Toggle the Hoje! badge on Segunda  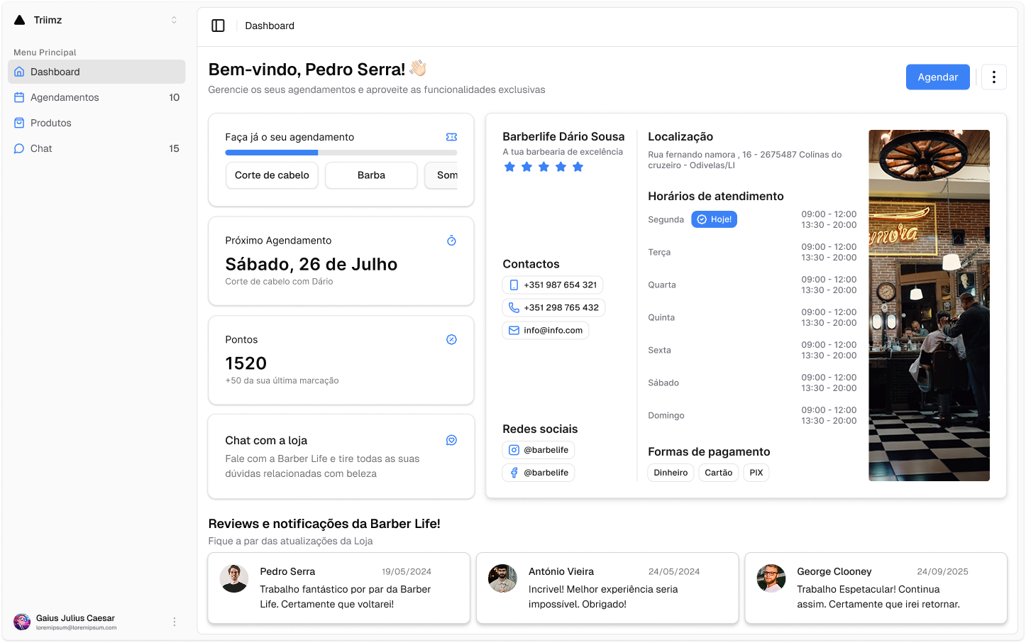(714, 219)
